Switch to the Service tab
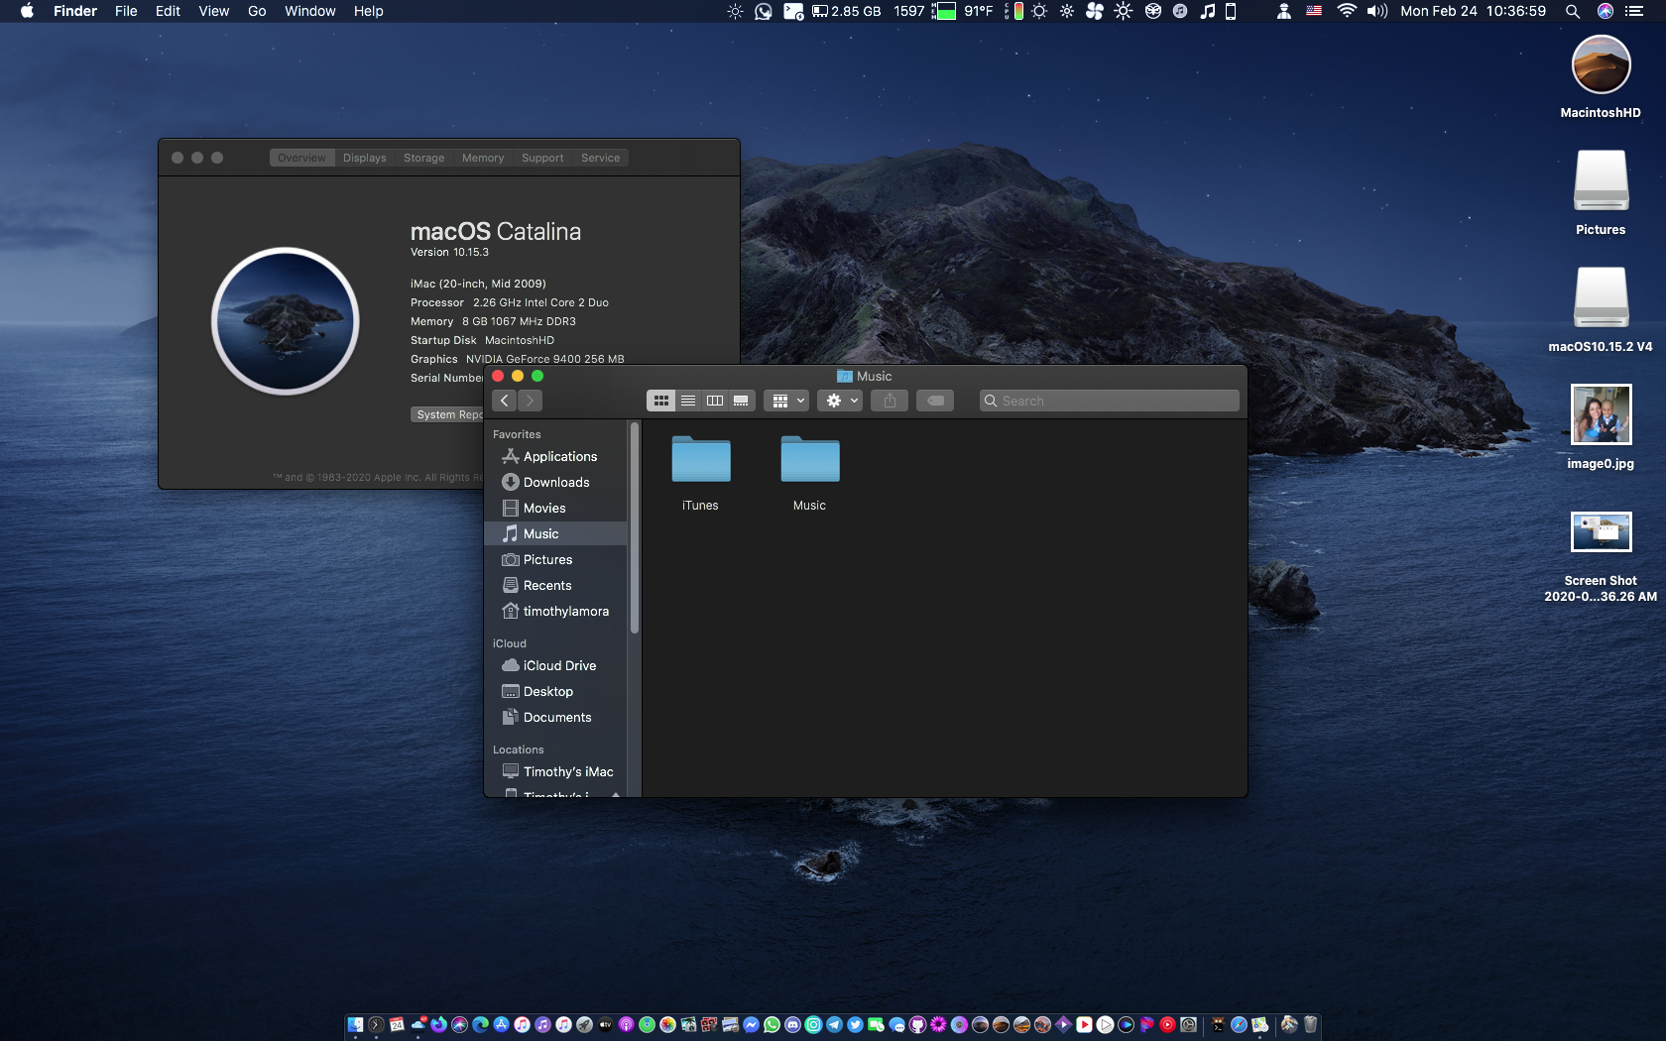This screenshot has width=1666, height=1041. pos(601,158)
